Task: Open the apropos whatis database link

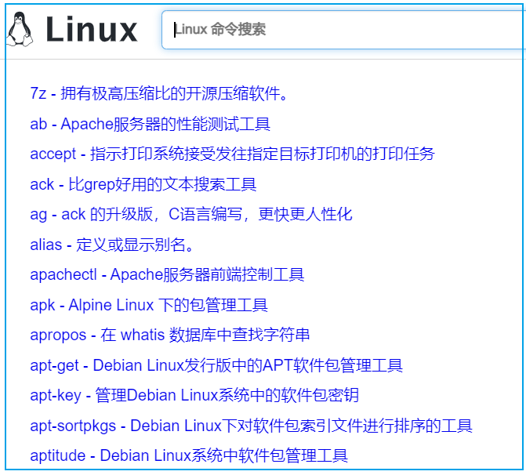Action: click(170, 335)
